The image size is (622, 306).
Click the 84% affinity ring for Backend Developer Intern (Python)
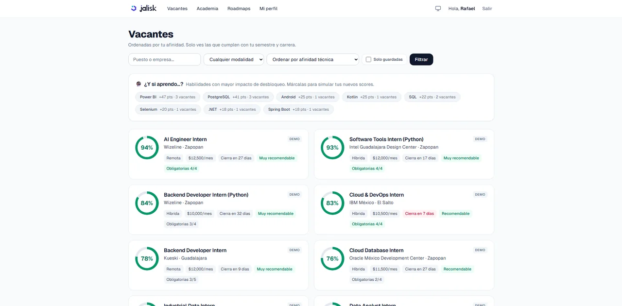coord(147,203)
